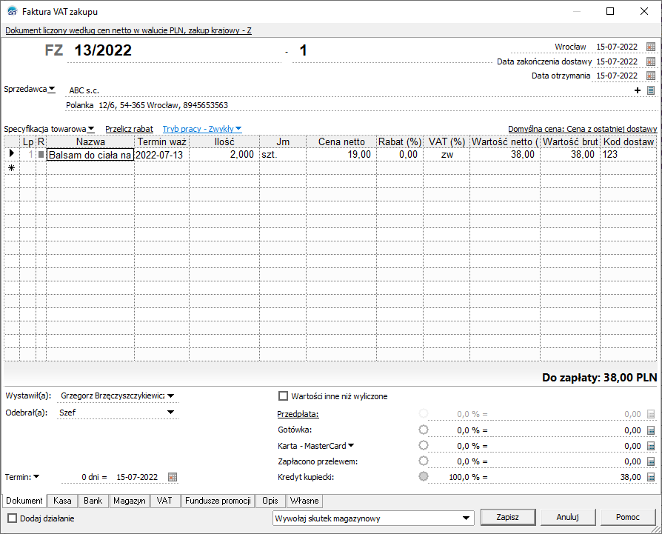Open calculator for Gotówka amount
Viewport: 662px width, 534px height.
[x=651, y=430]
